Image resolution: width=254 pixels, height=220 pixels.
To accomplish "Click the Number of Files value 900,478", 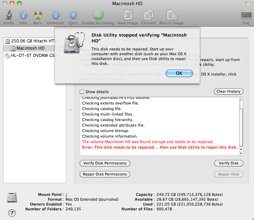I will [164, 209].
